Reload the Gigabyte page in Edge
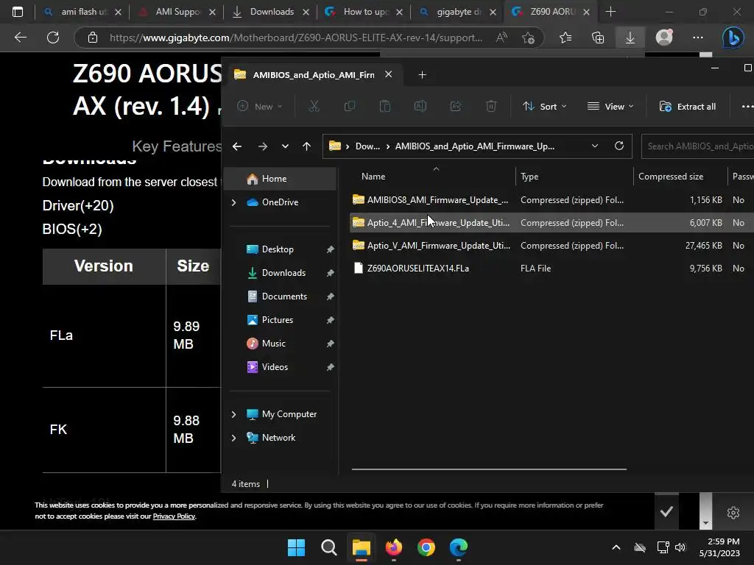This screenshot has width=754, height=565. pyautogui.click(x=53, y=38)
